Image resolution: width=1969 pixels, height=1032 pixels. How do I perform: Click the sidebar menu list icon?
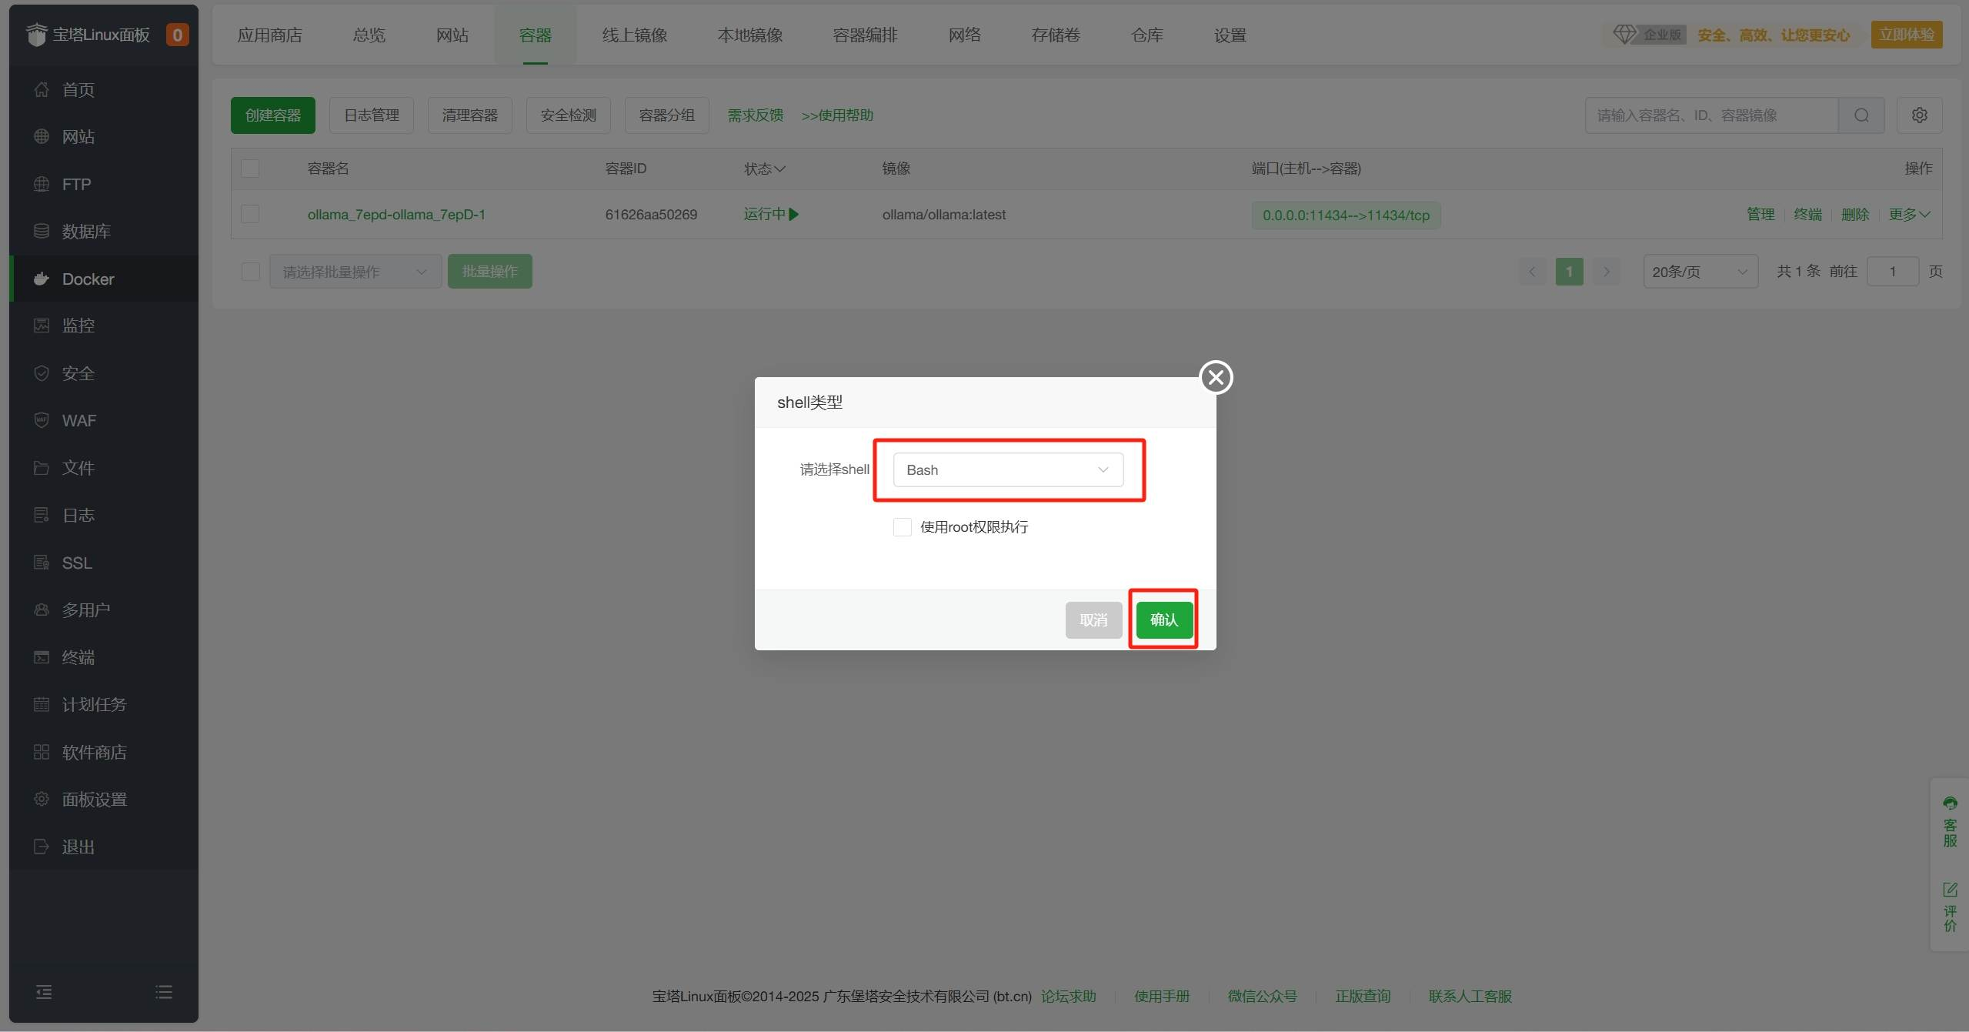pos(163,992)
